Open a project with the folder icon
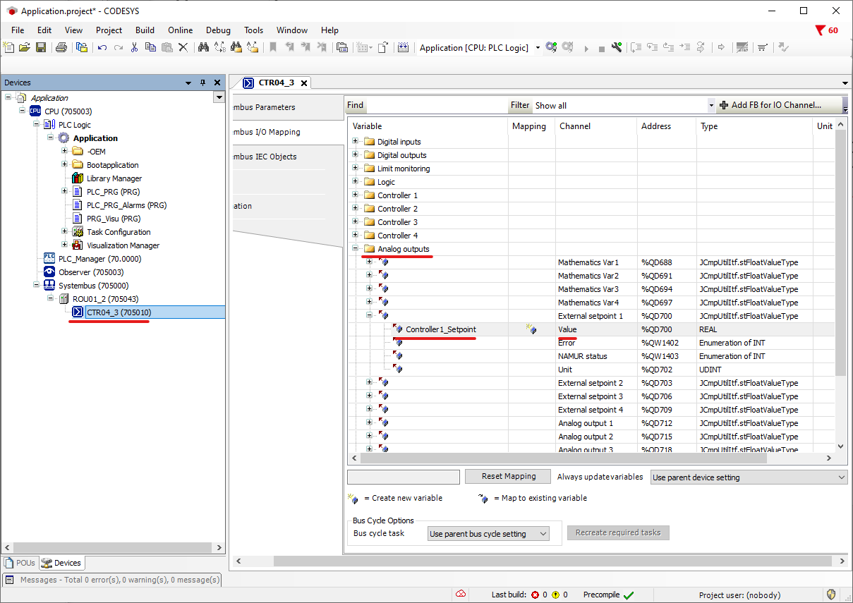 (x=25, y=47)
